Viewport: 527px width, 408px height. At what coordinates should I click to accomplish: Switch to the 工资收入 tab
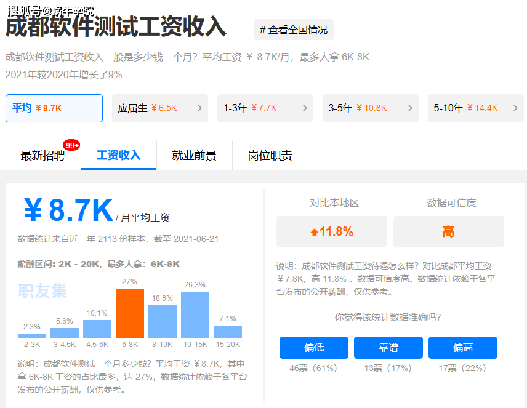pos(119,155)
